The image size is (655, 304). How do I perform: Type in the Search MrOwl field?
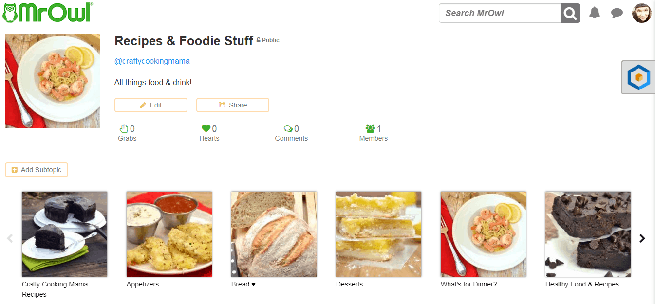pyautogui.click(x=500, y=13)
